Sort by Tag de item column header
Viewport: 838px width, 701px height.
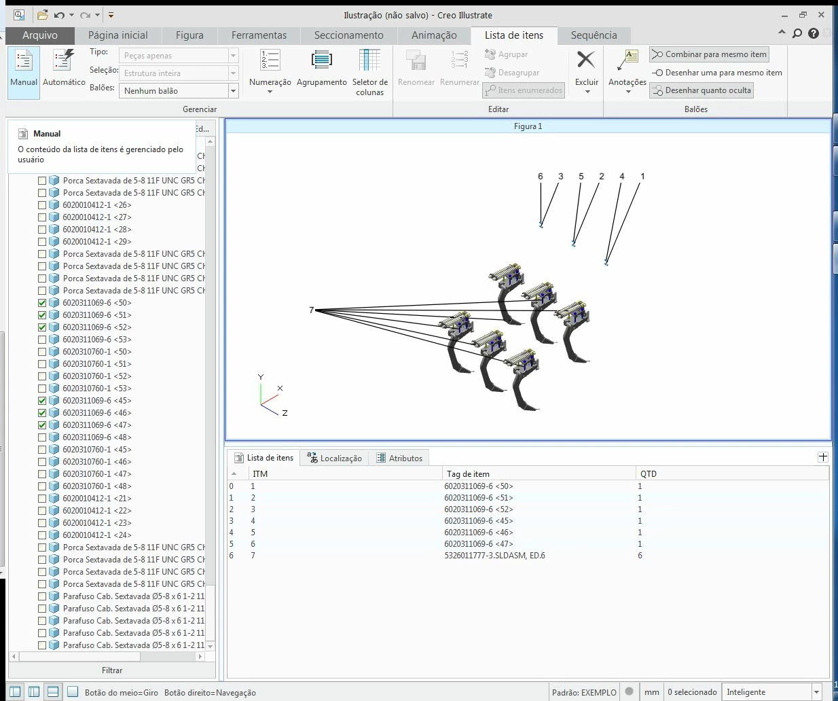(x=539, y=473)
